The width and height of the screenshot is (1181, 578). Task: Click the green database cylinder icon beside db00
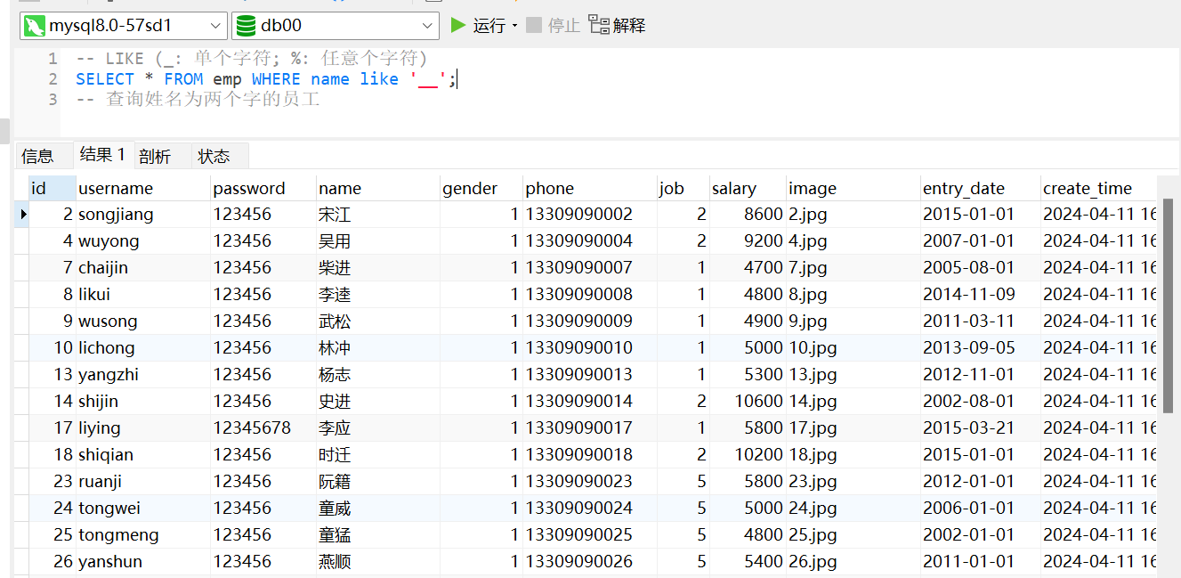coord(247,25)
